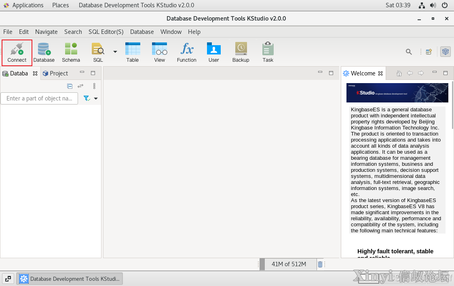Image resolution: width=454 pixels, height=286 pixels.
Task: Switch to the Project tab
Action: click(x=56, y=73)
